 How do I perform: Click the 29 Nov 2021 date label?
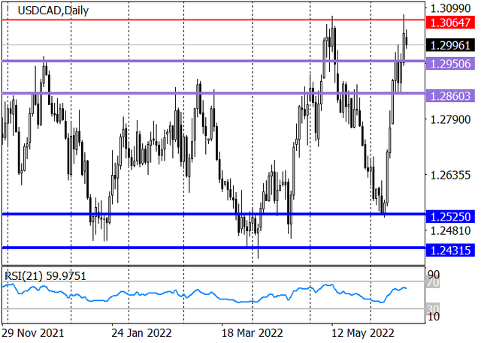point(32,333)
